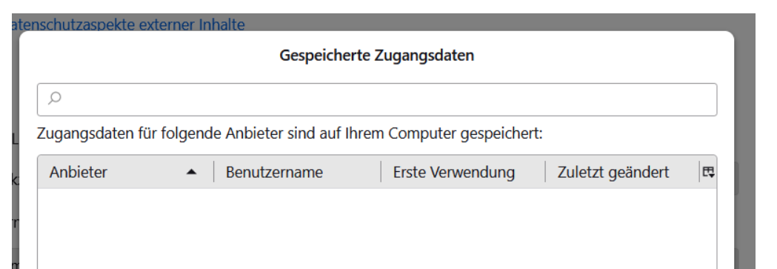
Task: Sort by Erste Verwendung column header
Action: (x=463, y=172)
